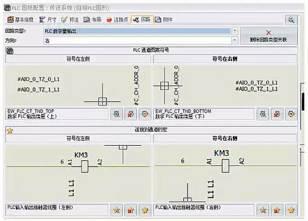Image resolution: width=308 pixels, height=221 pixels.
Task: Click red star icon for left-side macro
Action: (131, 210)
